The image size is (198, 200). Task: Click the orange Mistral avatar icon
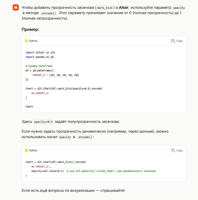(x=16, y=8)
